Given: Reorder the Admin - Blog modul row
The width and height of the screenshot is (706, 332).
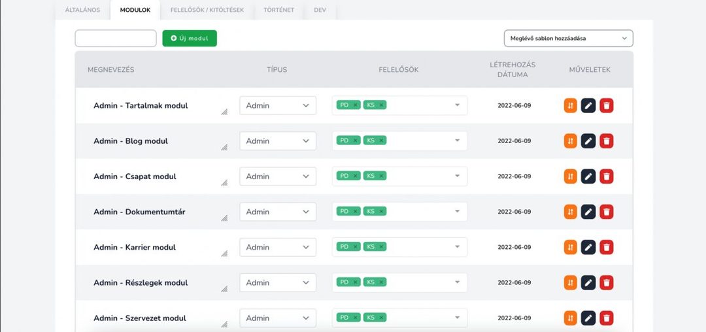Looking at the screenshot, I should [570, 141].
